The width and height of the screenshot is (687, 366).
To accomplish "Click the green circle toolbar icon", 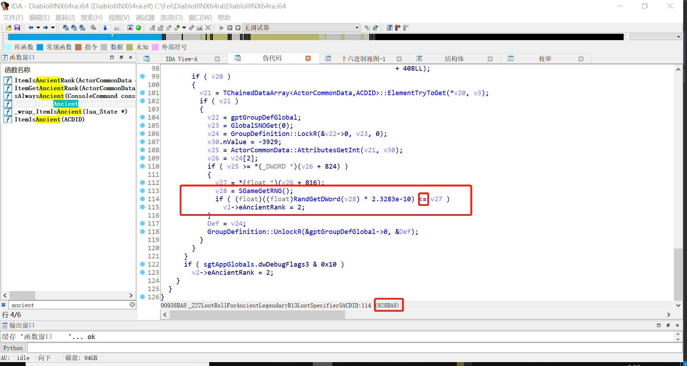I will tap(138, 28).
